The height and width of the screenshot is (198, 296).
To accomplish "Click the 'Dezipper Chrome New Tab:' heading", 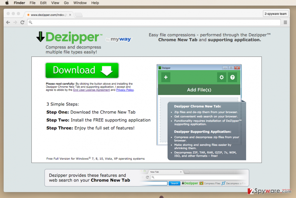I will click(x=197, y=106).
